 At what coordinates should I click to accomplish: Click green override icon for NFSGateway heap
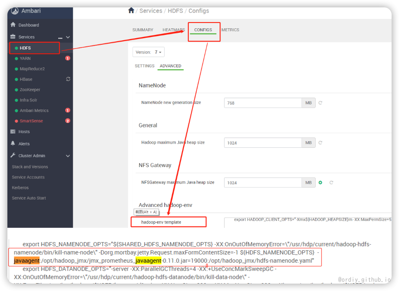pos(320,183)
